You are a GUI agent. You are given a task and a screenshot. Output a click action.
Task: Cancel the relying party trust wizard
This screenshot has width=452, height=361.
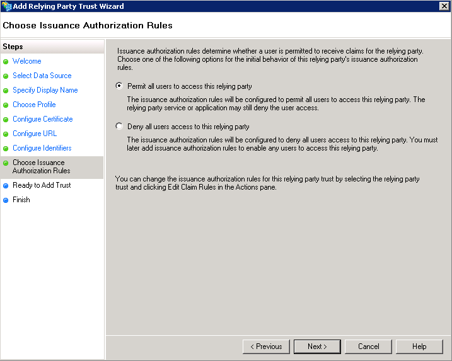click(369, 347)
